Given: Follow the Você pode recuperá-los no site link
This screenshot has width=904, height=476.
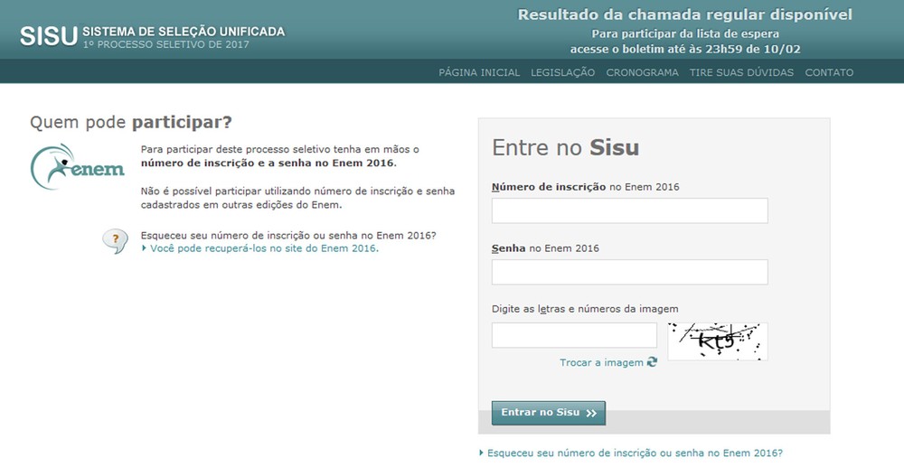Looking at the screenshot, I should [x=263, y=248].
